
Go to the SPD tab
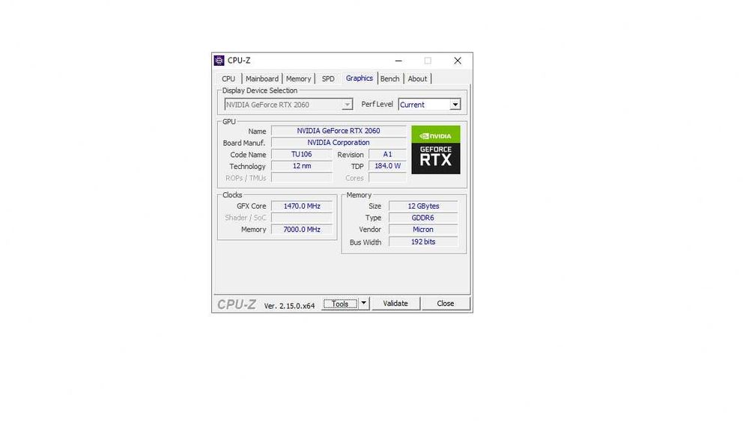[328, 79]
